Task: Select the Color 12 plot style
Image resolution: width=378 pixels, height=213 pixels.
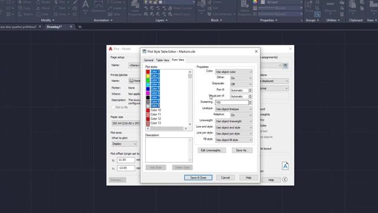Action: [x=155, y=119]
